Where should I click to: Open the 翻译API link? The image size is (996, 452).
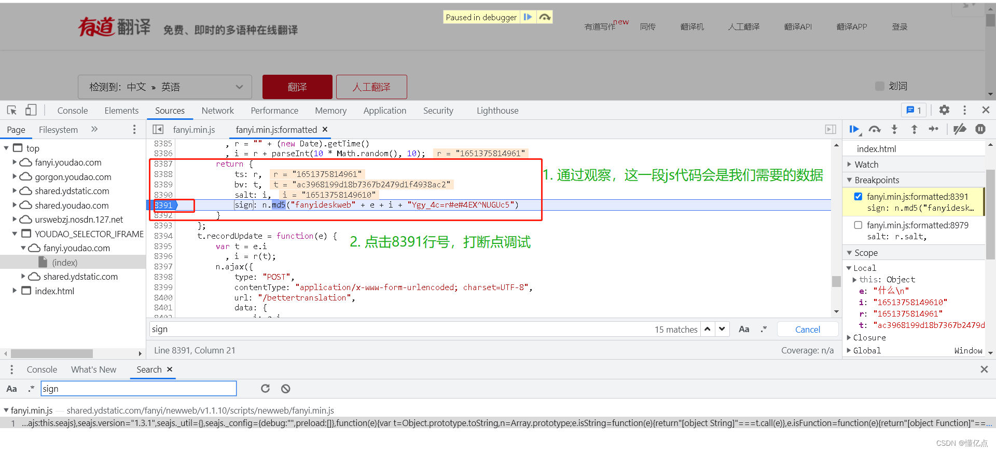pos(798,26)
